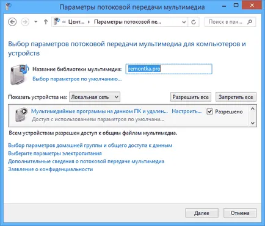Go up one level with Up arrow
Screen dimensions: 265x226
(46, 22)
